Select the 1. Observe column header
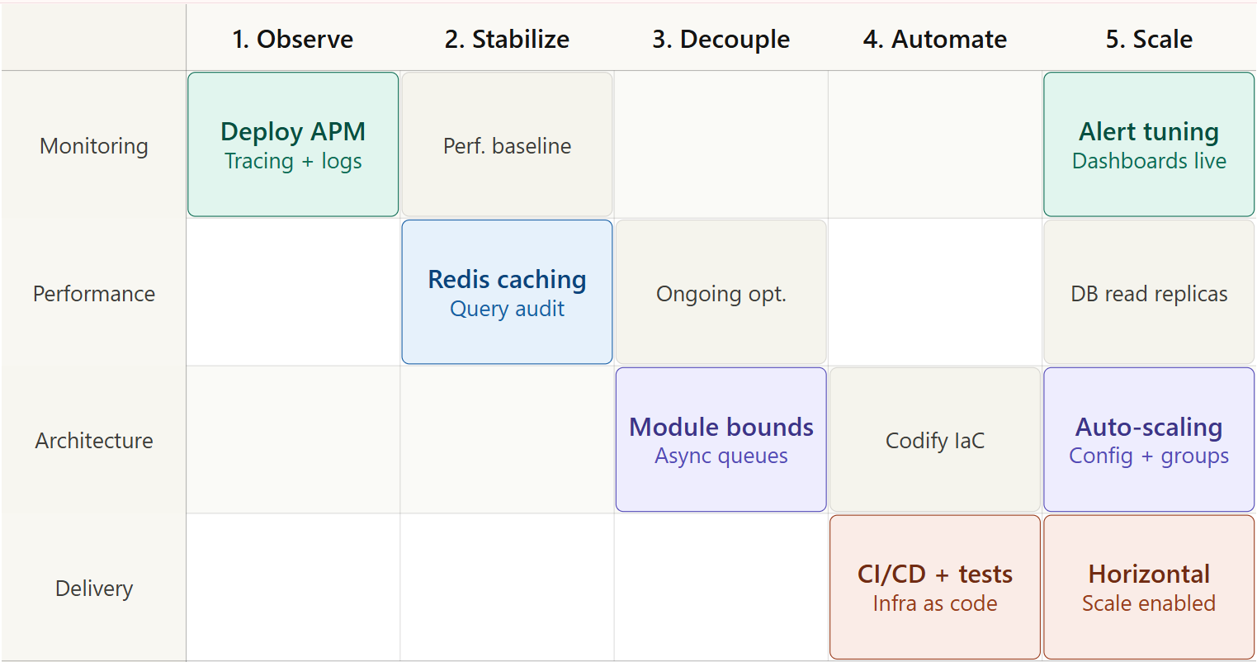 pyautogui.click(x=293, y=39)
